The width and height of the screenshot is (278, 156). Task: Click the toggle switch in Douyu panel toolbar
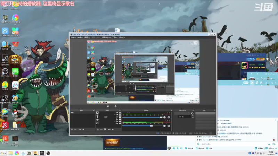246,83
